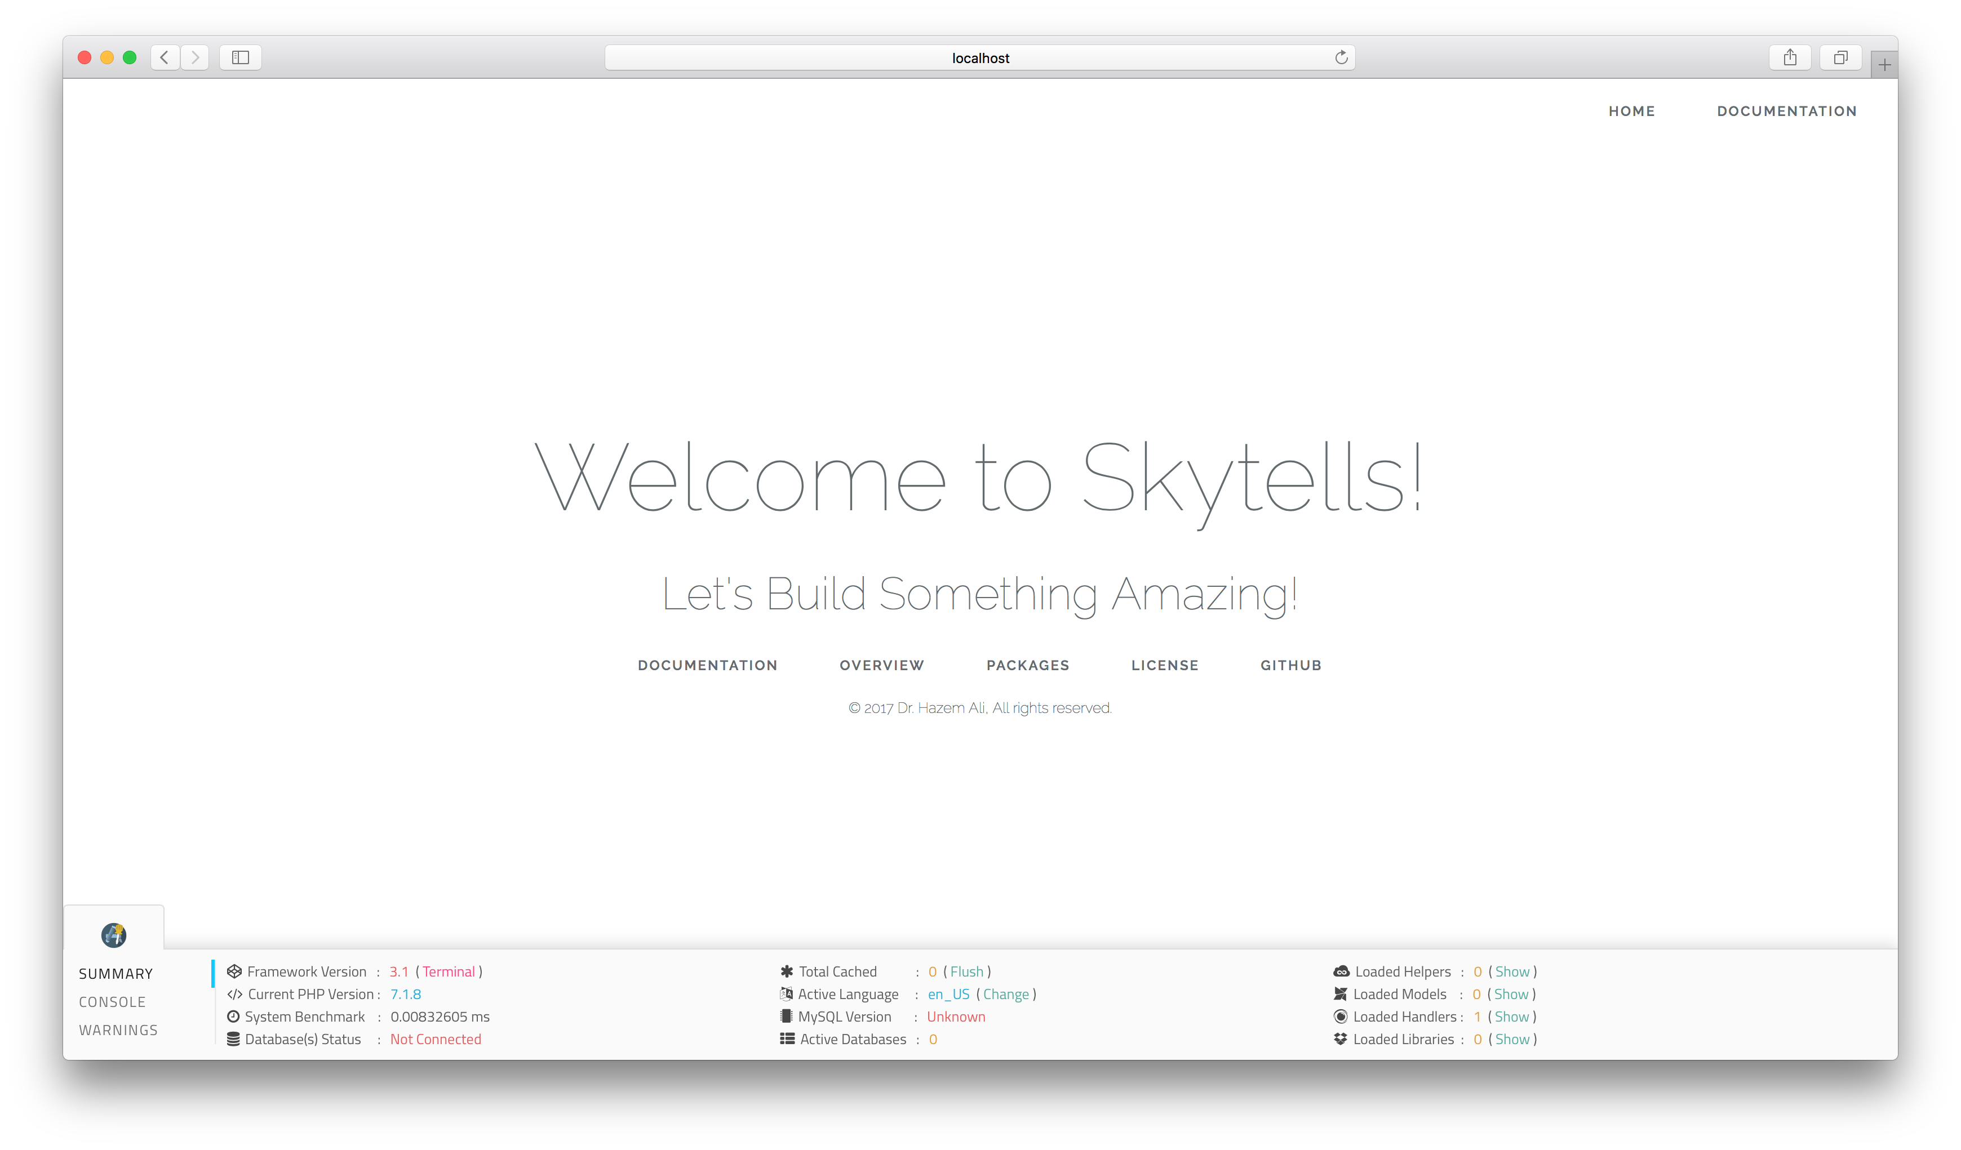Click the Loaded Models icon
This screenshot has width=1961, height=1150.
click(1341, 993)
